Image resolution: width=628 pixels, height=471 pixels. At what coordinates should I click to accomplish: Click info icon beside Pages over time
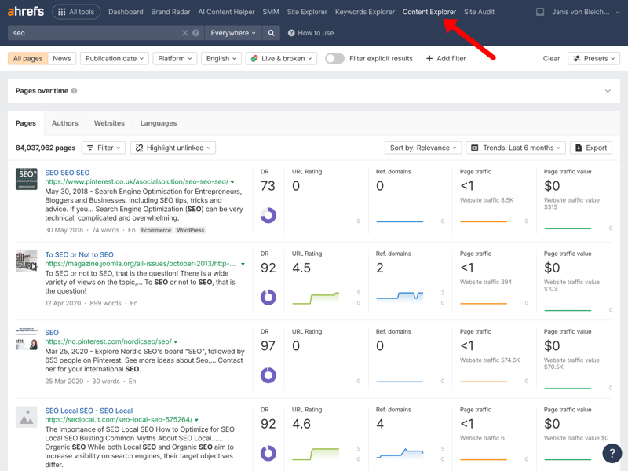[75, 91]
